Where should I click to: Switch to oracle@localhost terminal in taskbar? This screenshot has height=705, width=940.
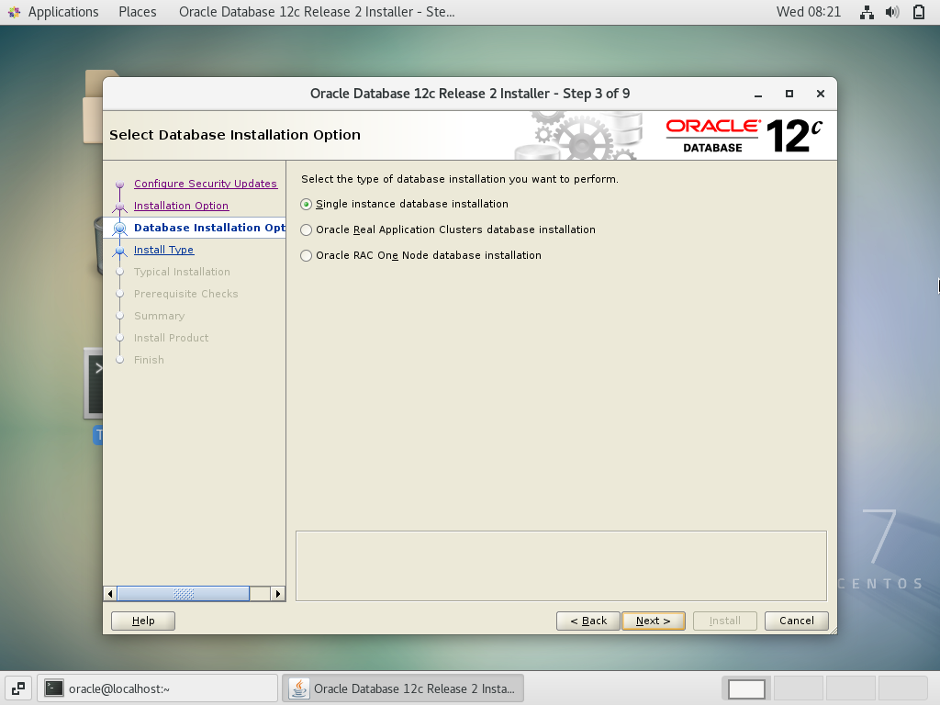click(158, 688)
